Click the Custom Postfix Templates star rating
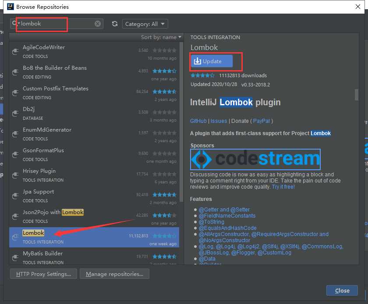The image size is (368, 304). point(164,92)
